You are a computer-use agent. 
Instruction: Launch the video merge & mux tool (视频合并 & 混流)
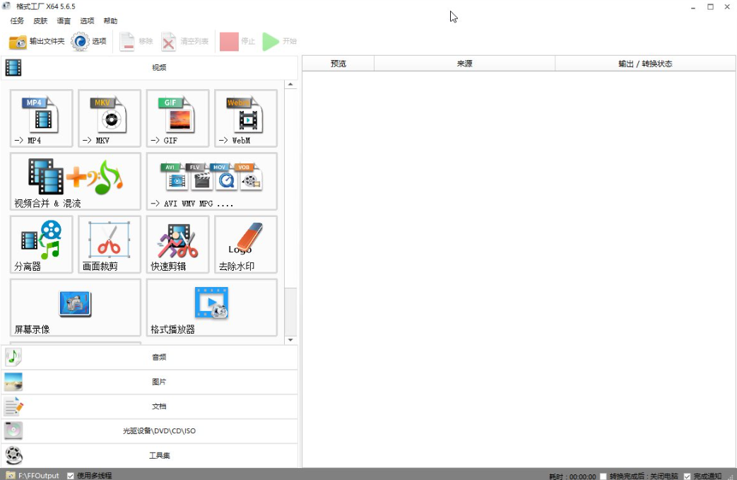point(76,181)
